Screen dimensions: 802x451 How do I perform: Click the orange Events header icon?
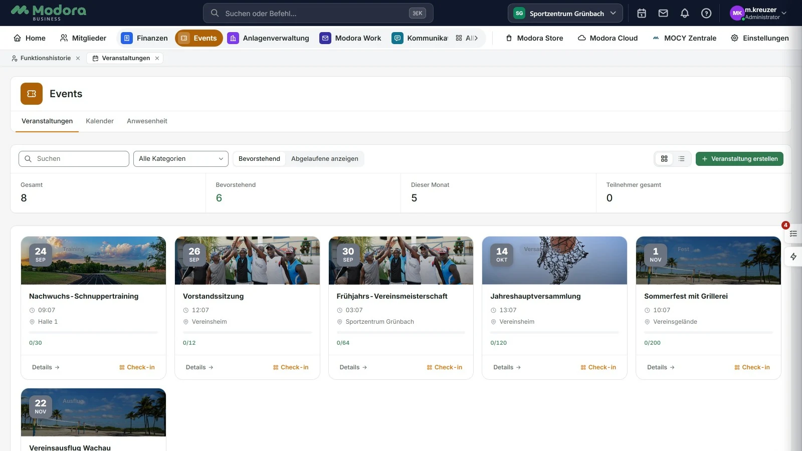coord(32,94)
